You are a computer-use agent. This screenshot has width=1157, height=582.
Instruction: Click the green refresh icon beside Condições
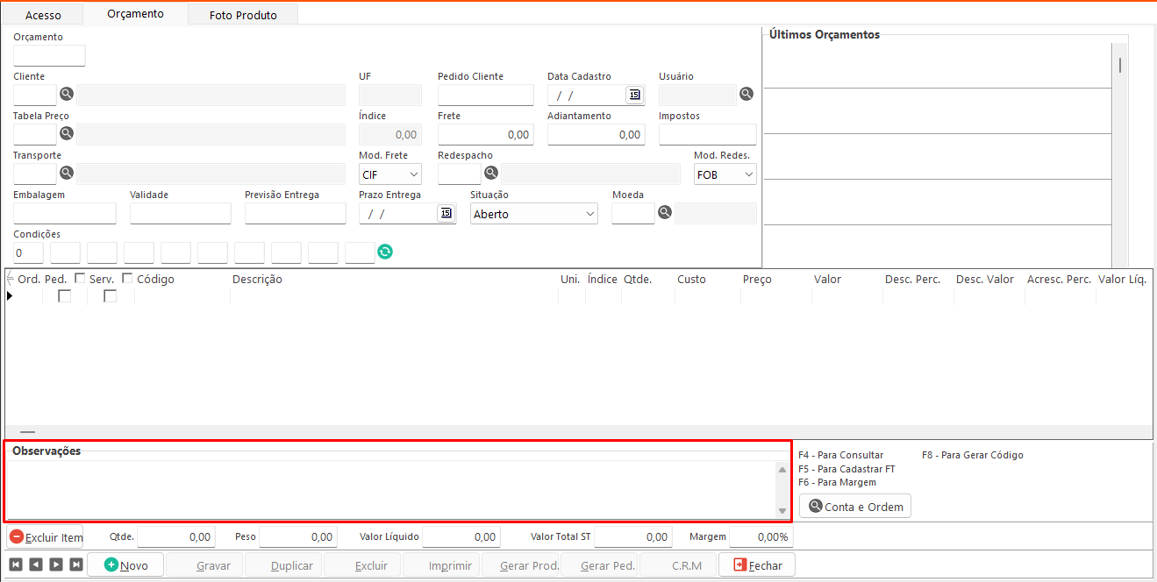point(385,252)
